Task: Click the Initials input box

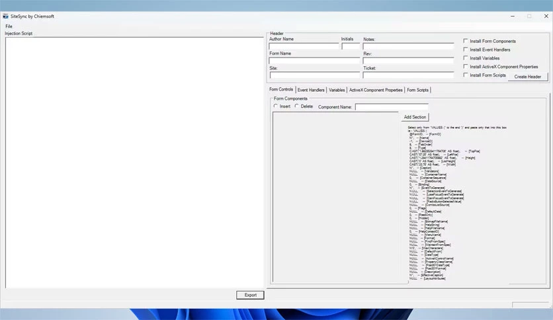Action: point(351,46)
